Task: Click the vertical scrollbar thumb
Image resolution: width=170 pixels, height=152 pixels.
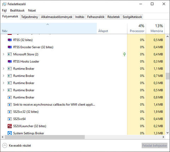Action: click(168, 76)
